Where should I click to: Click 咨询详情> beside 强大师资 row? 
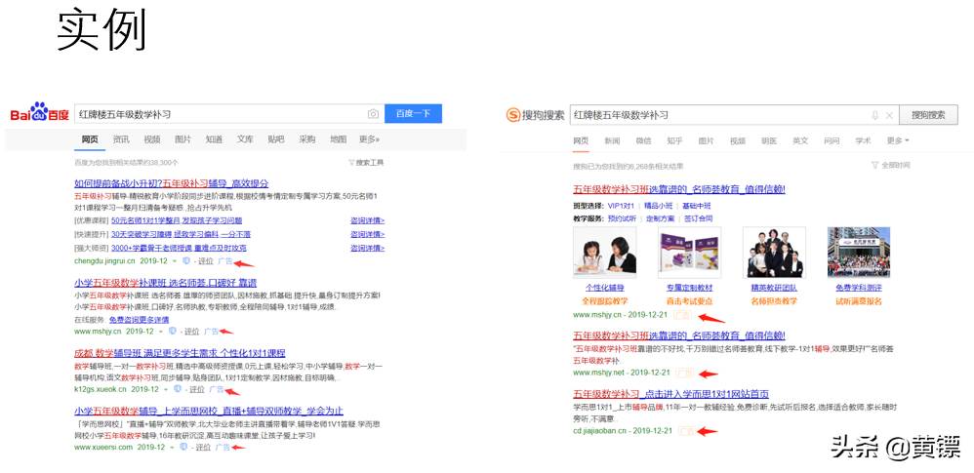click(x=367, y=248)
